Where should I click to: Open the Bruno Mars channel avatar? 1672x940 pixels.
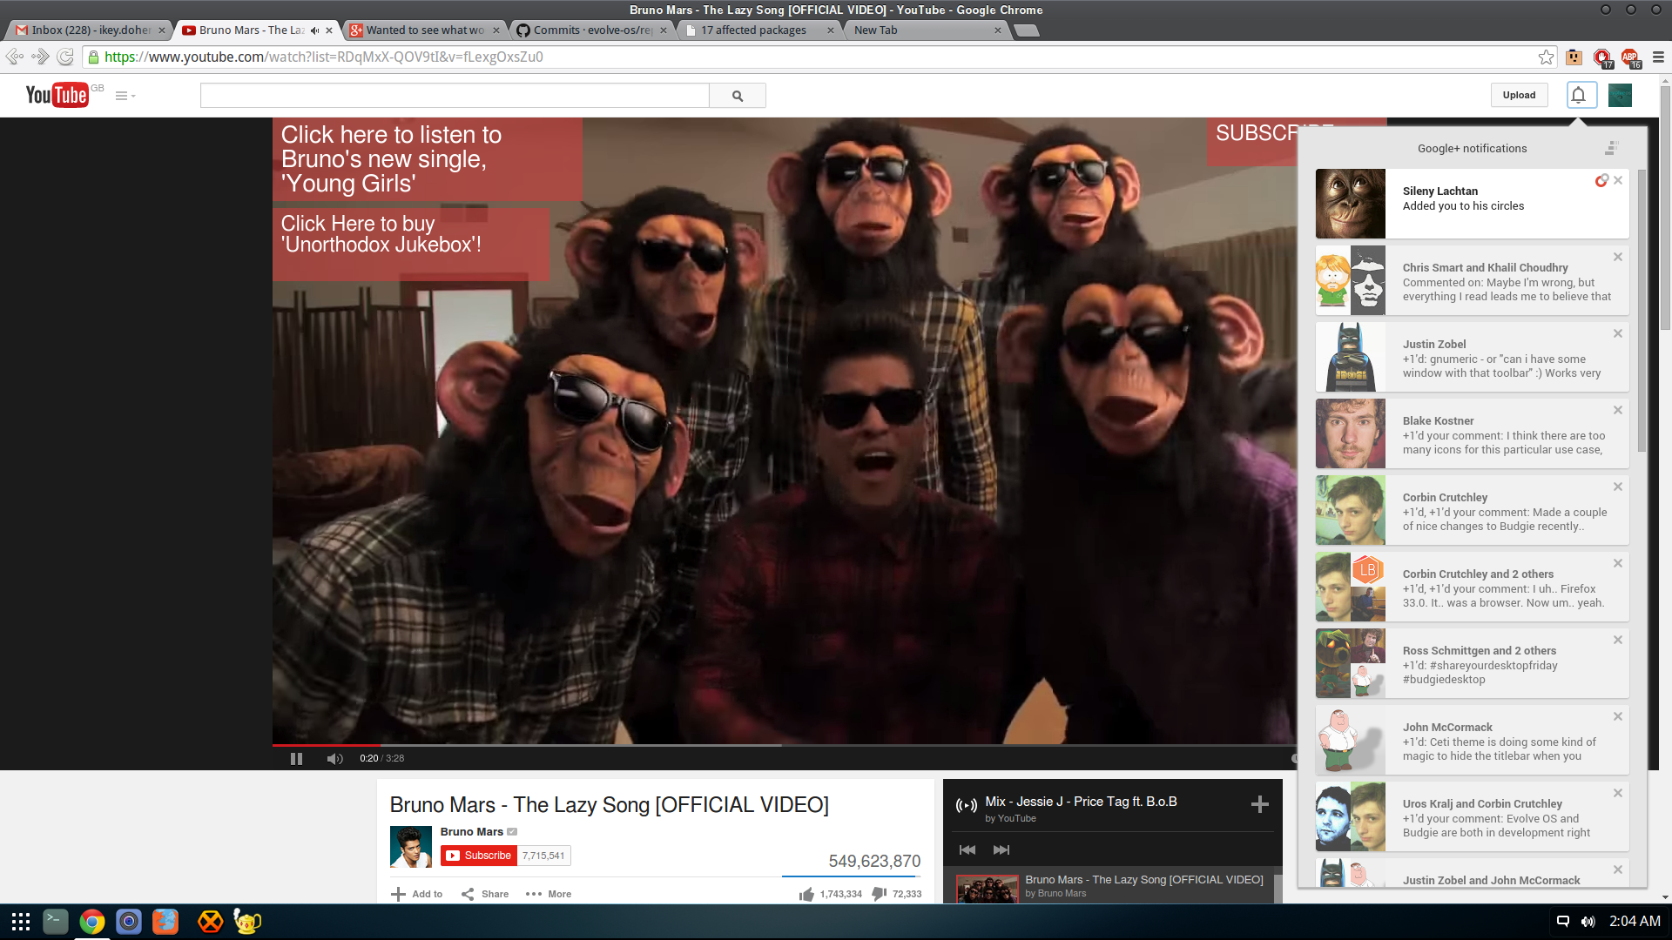[411, 847]
